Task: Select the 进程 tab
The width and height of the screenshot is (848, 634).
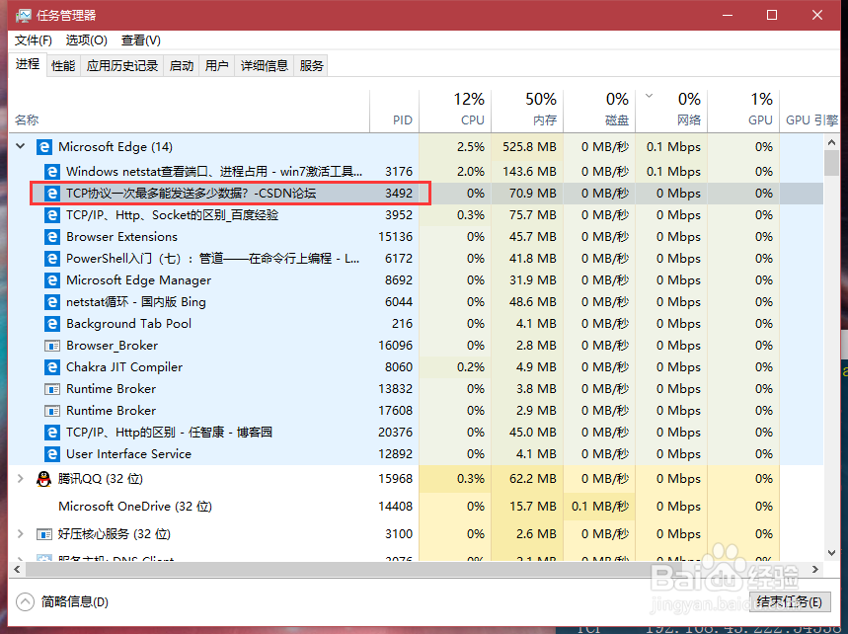Action: 28,64
